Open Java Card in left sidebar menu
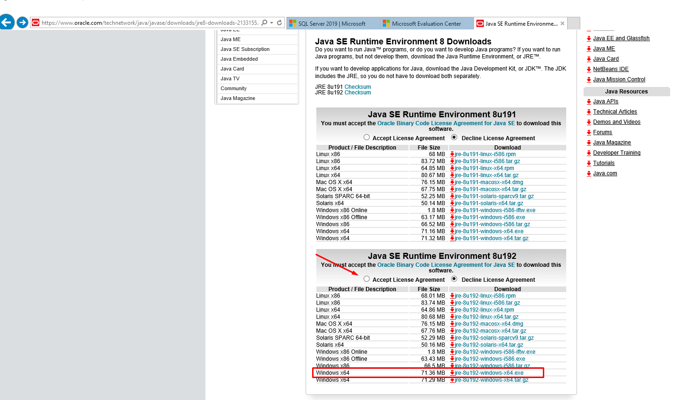Screen dimensions: 679x400 pos(232,69)
